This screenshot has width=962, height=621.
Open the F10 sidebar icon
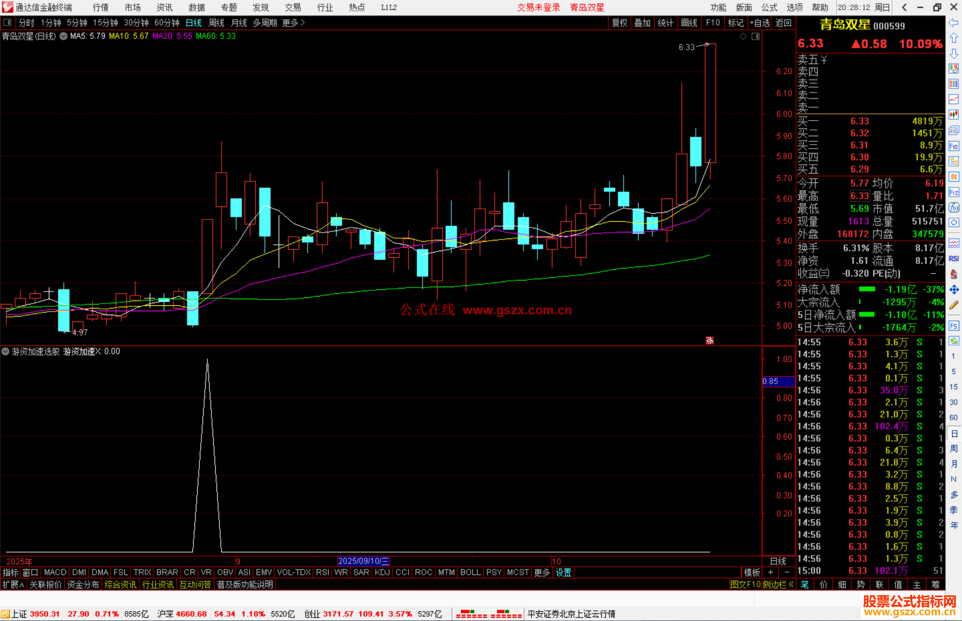(954, 146)
